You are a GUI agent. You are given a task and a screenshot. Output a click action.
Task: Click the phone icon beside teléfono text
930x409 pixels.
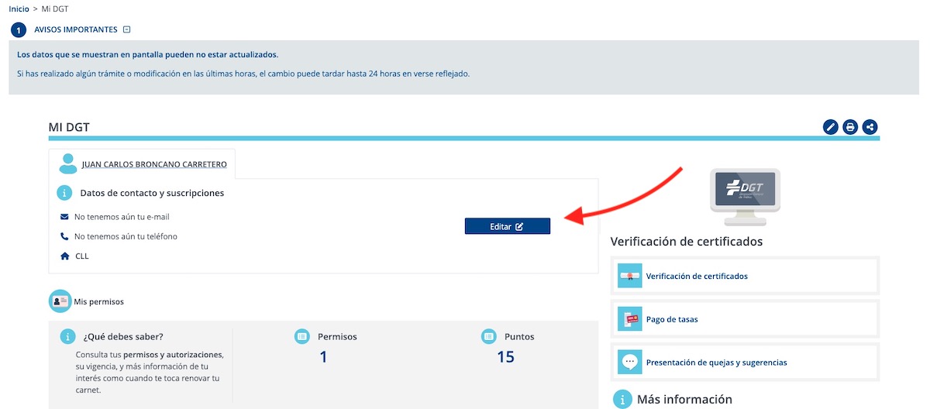point(64,236)
